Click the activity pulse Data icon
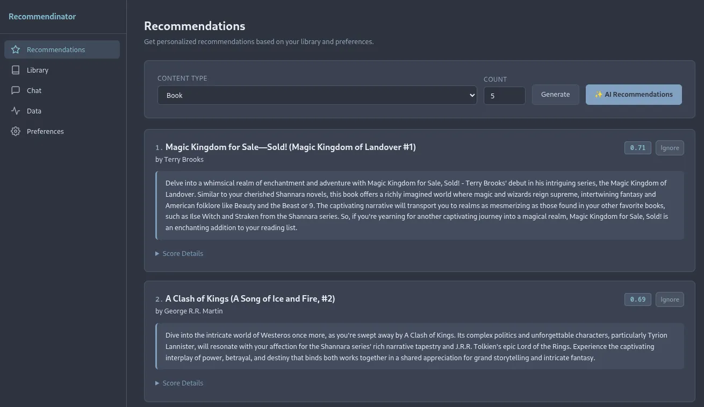 [16, 111]
